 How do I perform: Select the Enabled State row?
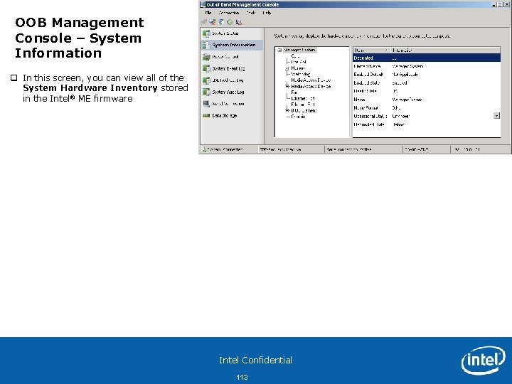coord(427,83)
